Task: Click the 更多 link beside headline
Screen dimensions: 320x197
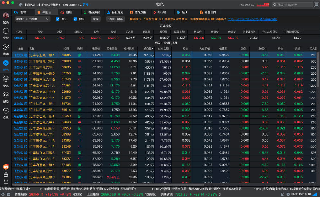Action: click(x=85, y=5)
